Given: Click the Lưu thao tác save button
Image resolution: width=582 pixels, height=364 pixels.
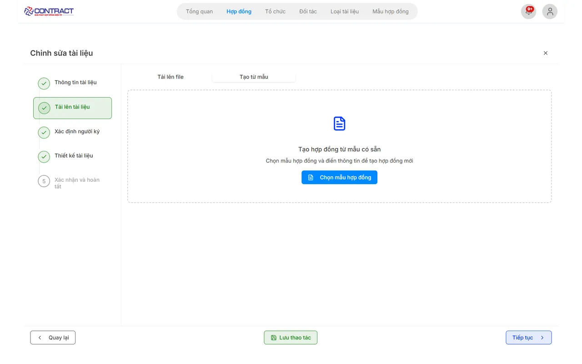Looking at the screenshot, I should coord(291,338).
